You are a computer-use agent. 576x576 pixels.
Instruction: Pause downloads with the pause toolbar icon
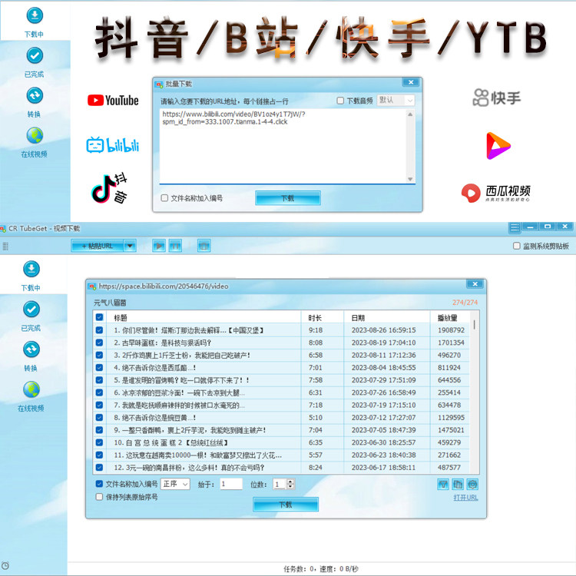point(175,246)
